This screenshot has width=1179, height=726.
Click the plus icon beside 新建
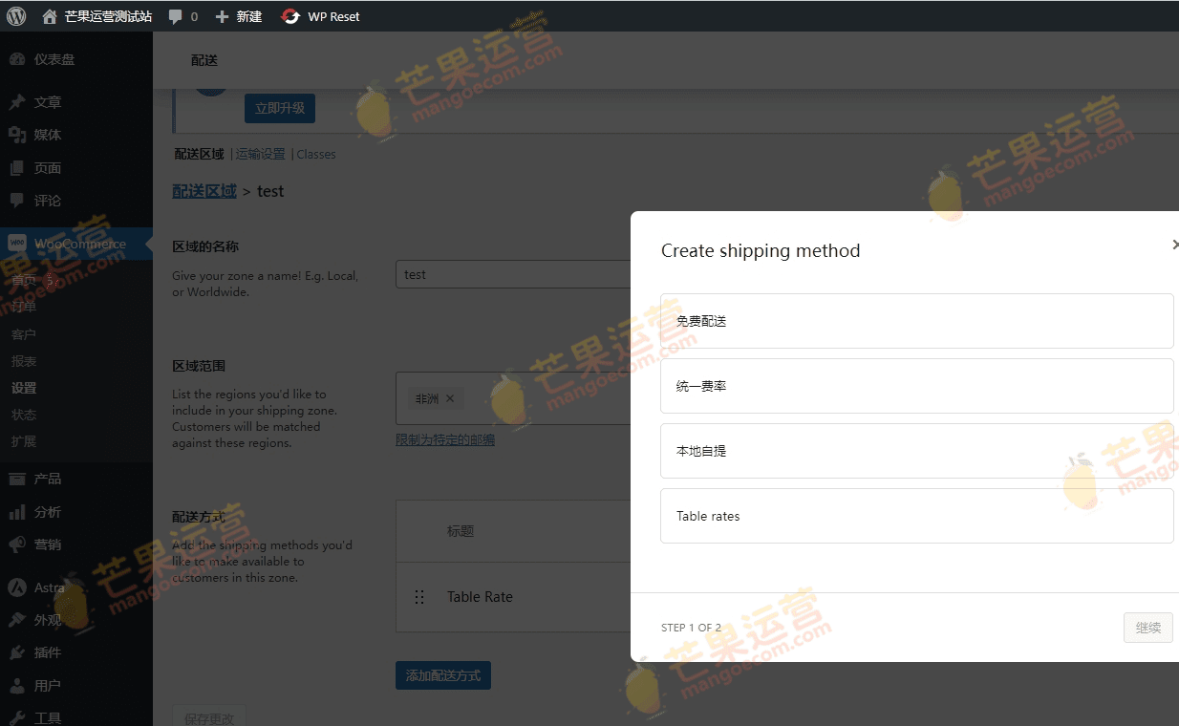point(222,16)
